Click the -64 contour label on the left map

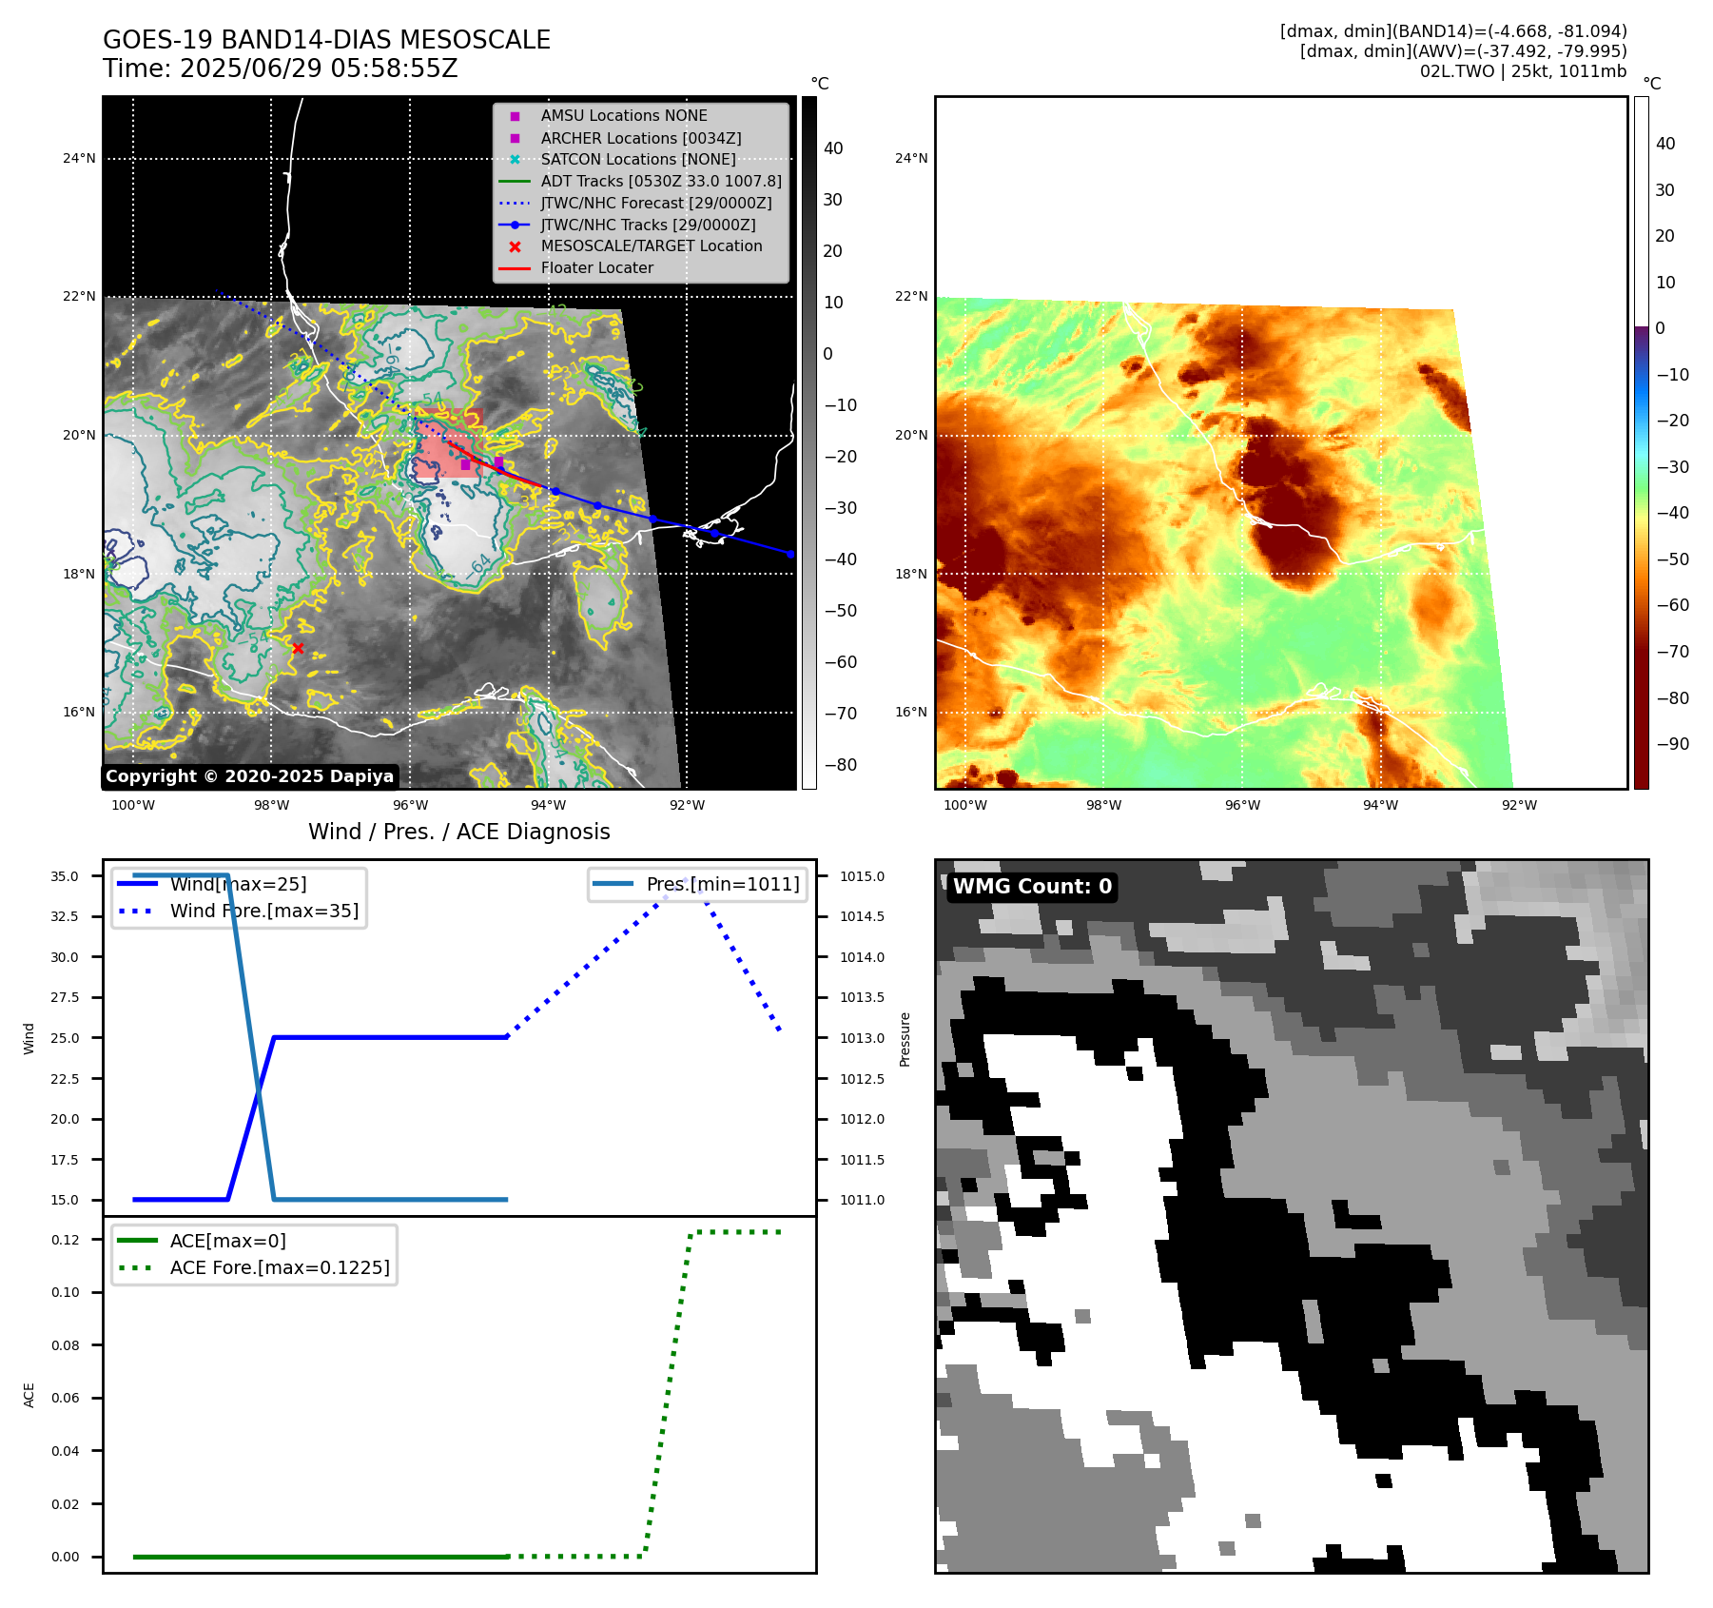pyautogui.click(x=478, y=566)
